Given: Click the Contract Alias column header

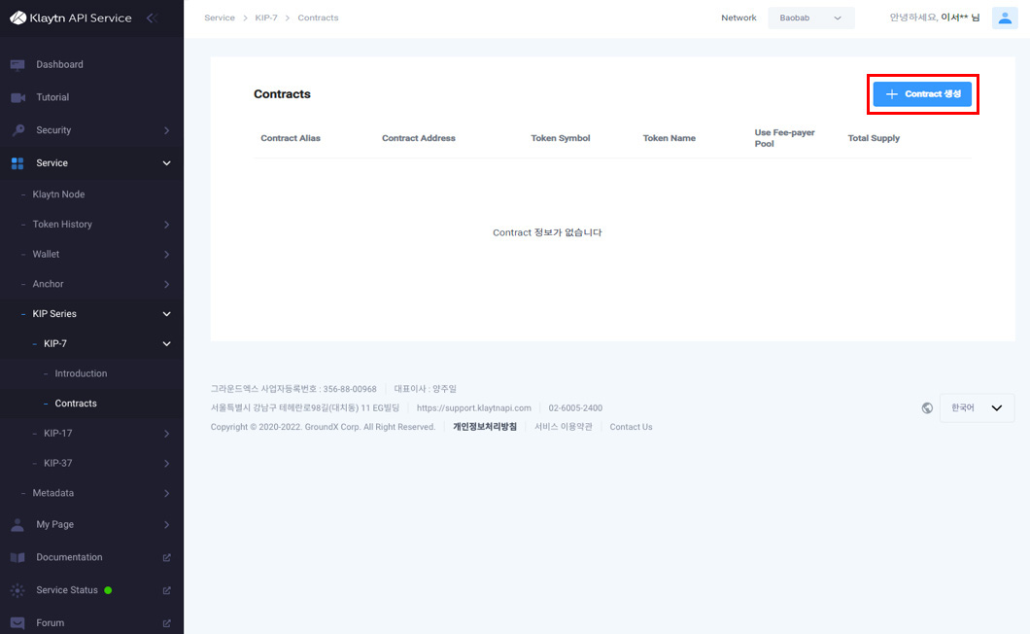Looking at the screenshot, I should coord(291,138).
